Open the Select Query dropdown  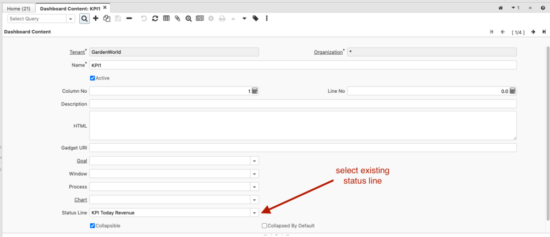[x=70, y=19]
